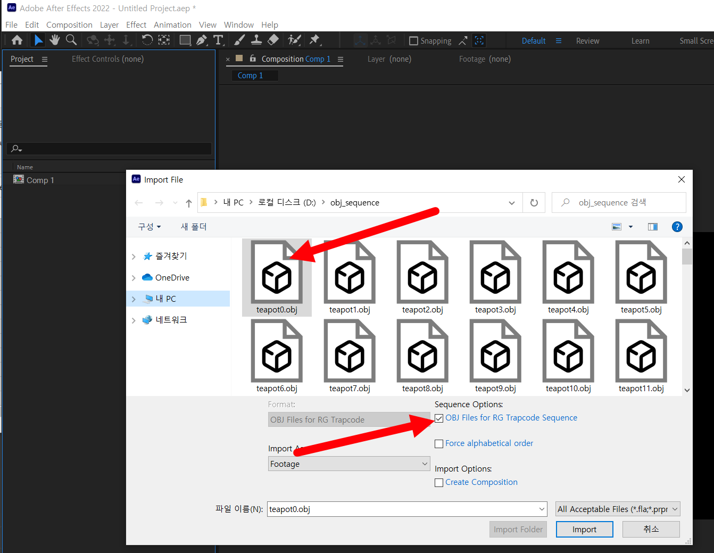Image resolution: width=714 pixels, height=553 pixels.
Task: Open the All Acceptable Files filter dropdown
Action: tap(618, 509)
